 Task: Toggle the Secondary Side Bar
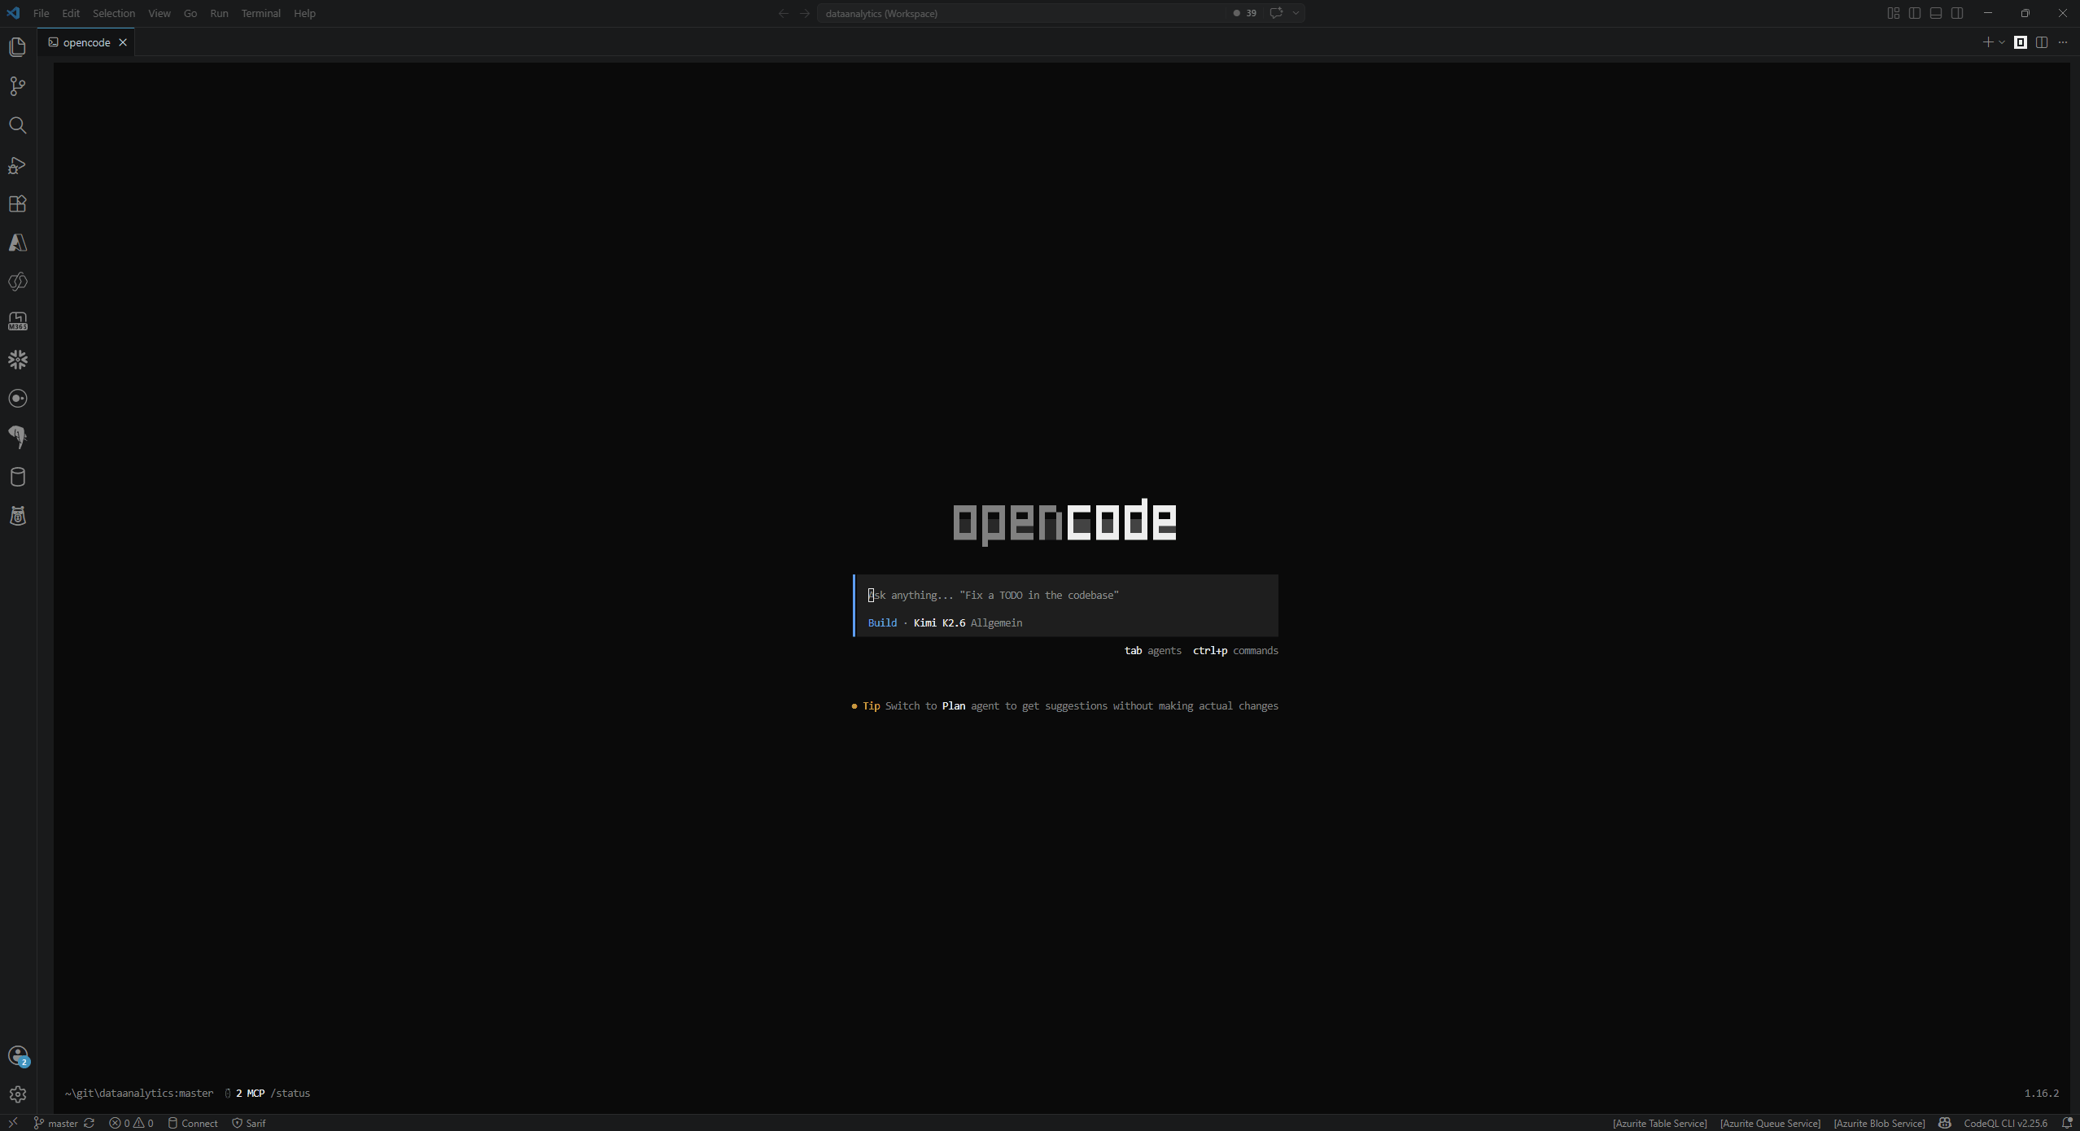coord(1957,13)
